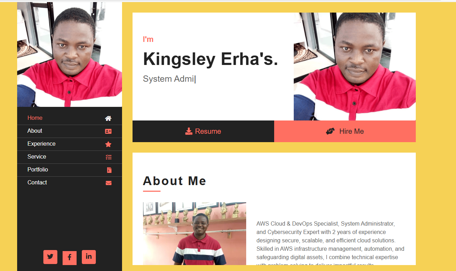Open the Twitter social link
Screen dimensions: 456x271
(x=50, y=257)
